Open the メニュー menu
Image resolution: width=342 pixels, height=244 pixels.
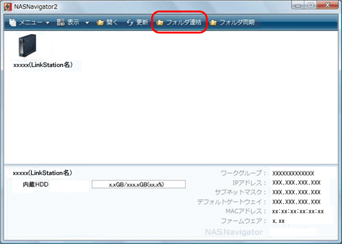(x=29, y=22)
